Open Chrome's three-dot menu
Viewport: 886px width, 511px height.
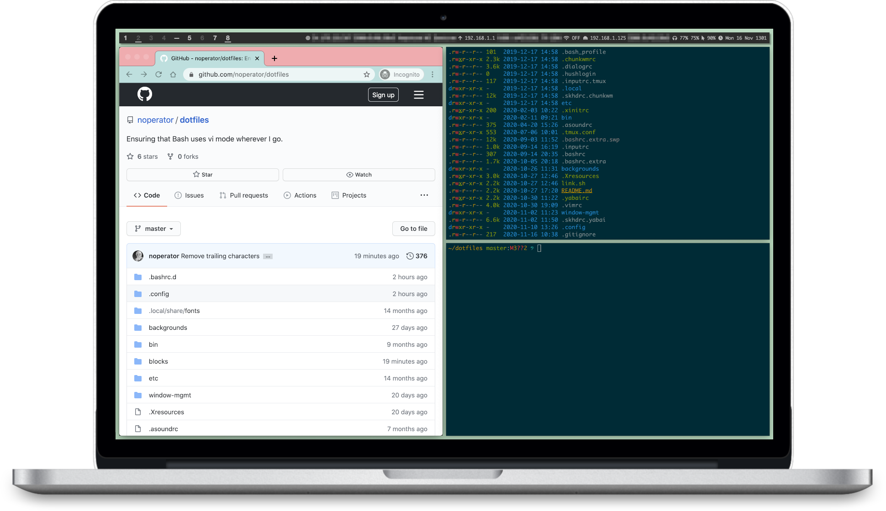(432, 74)
